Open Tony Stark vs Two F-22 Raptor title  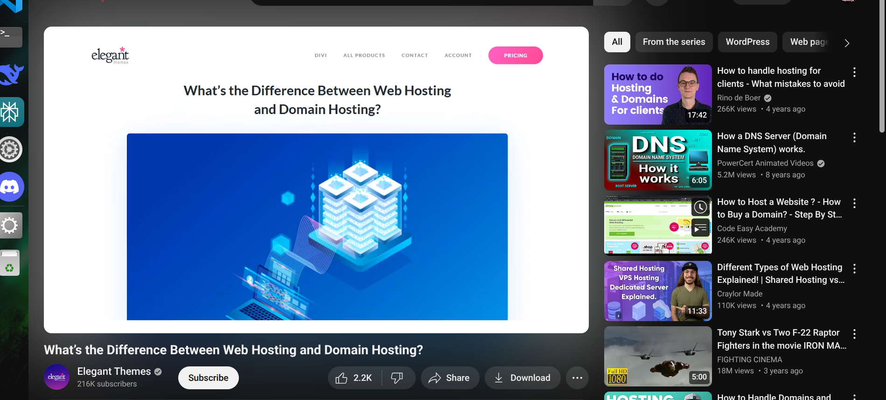[782, 339]
